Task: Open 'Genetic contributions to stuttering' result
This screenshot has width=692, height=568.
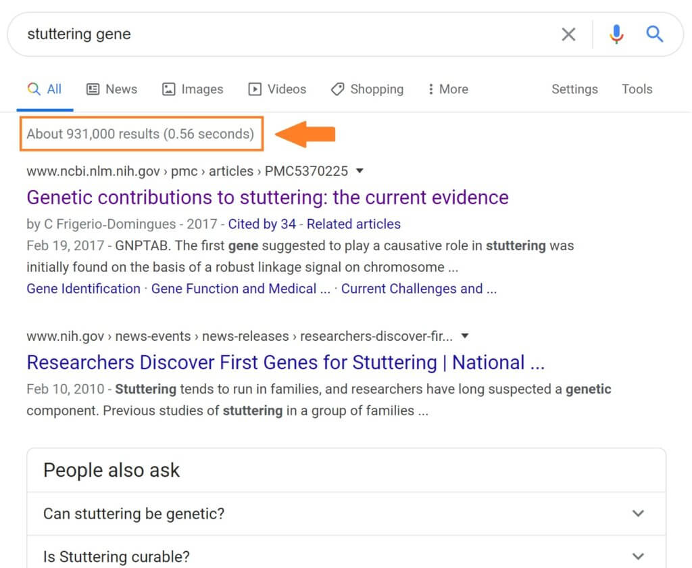Action: (x=268, y=197)
